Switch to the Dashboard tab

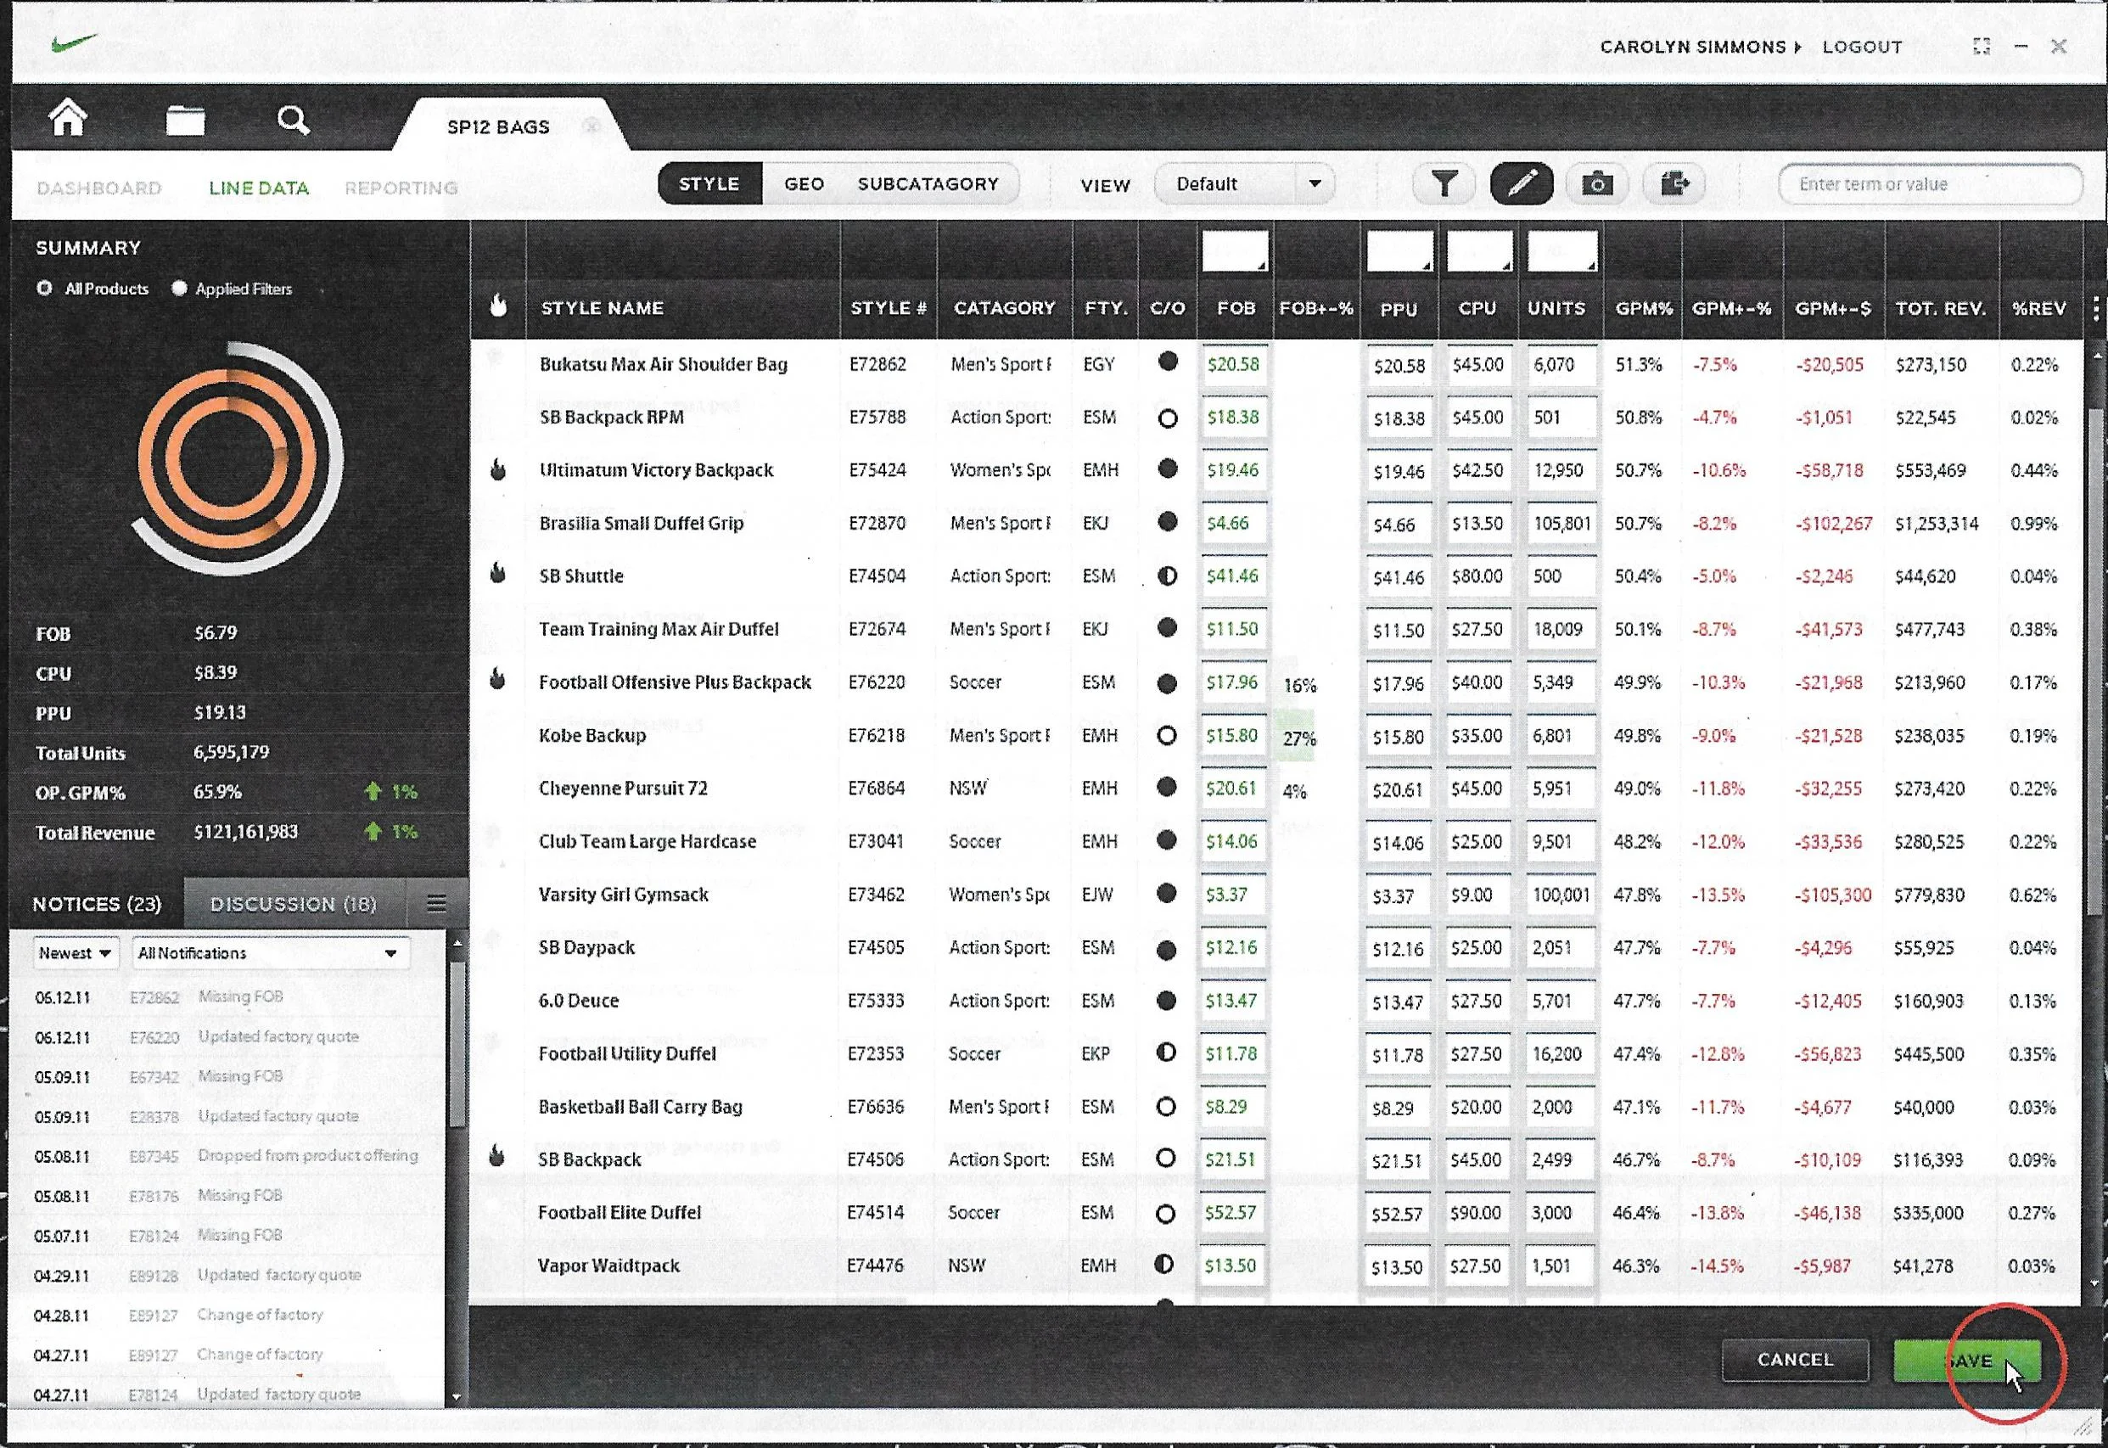pos(99,188)
